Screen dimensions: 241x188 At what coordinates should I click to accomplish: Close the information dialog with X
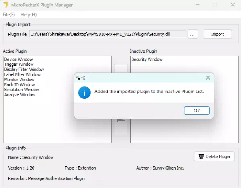(208, 78)
